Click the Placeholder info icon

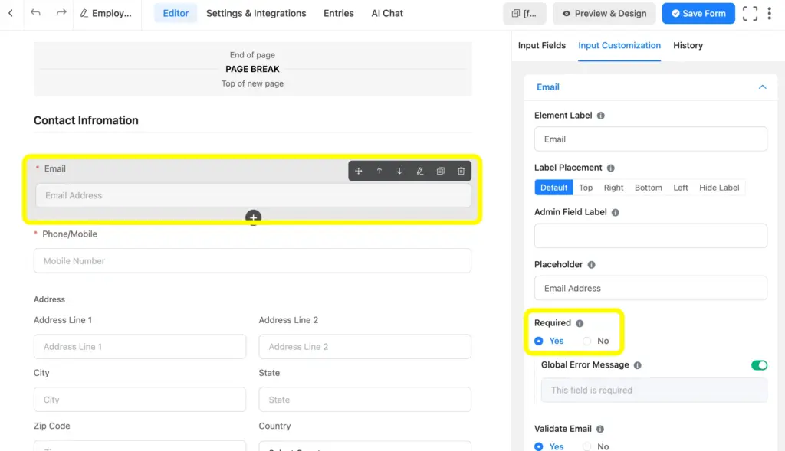tap(591, 265)
